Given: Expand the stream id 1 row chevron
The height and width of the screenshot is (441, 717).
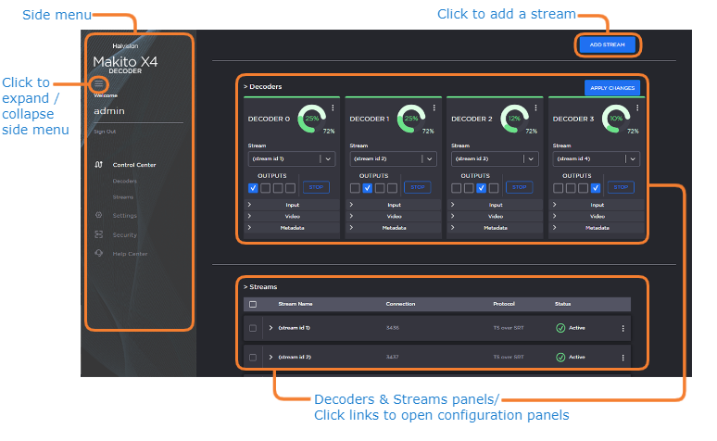Looking at the screenshot, I should [x=270, y=329].
